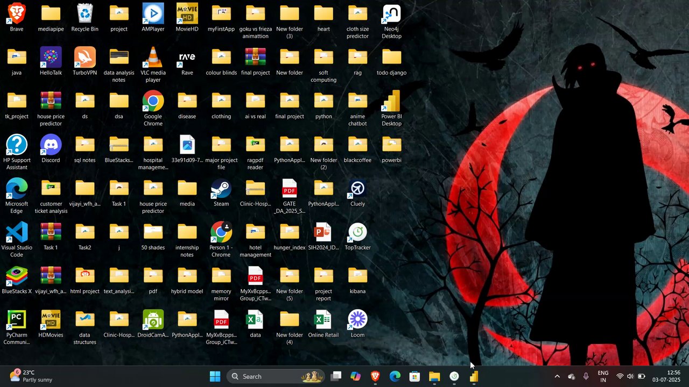Open the weather widget showing 23°C

(x=31, y=376)
